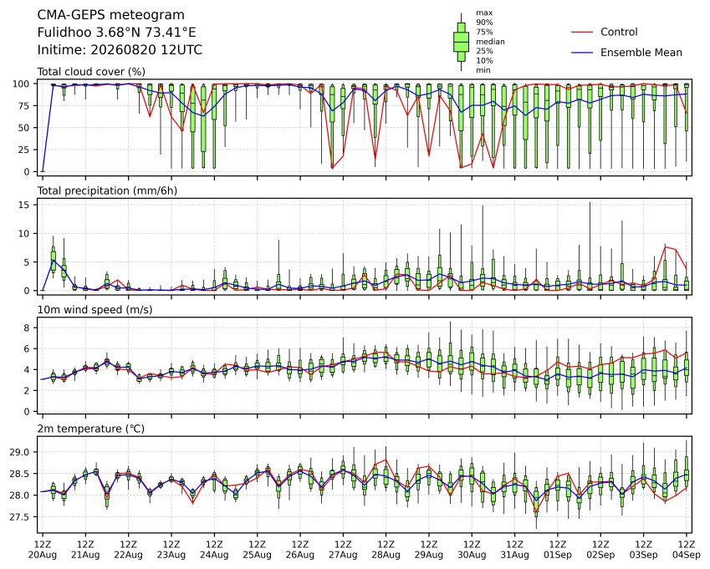
Task: Click the red Control legend line
Action: tap(582, 32)
